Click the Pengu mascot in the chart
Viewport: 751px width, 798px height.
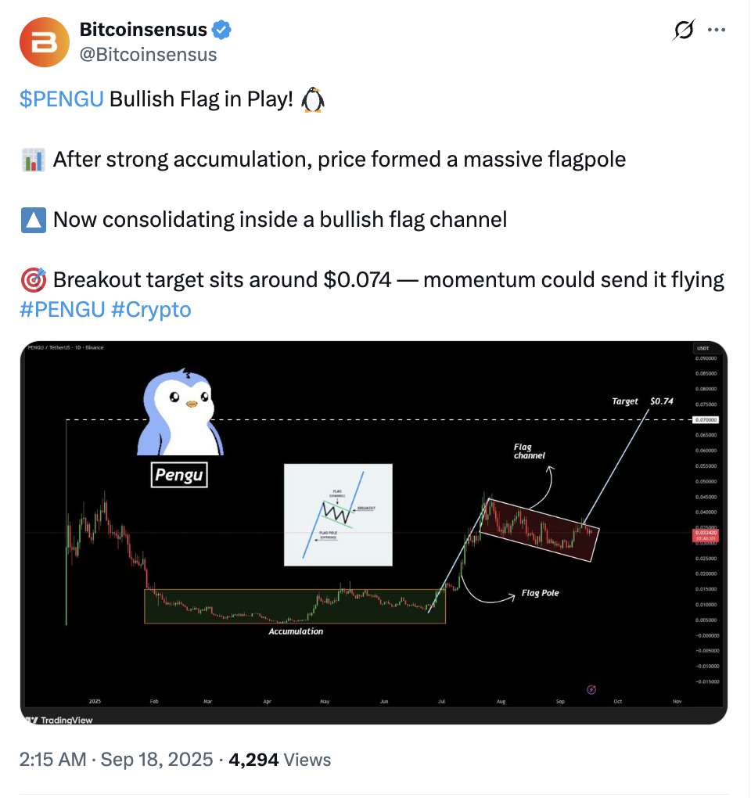[x=180, y=412]
